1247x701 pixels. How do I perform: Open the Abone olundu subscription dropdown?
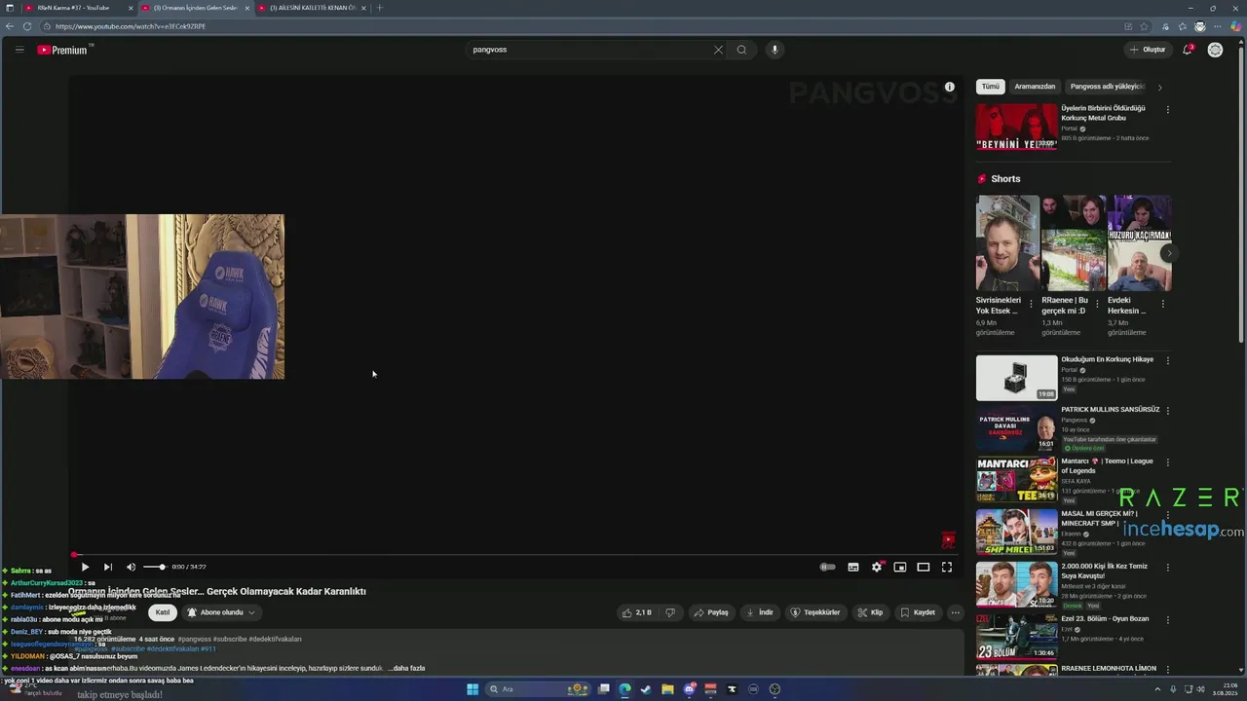tap(221, 612)
